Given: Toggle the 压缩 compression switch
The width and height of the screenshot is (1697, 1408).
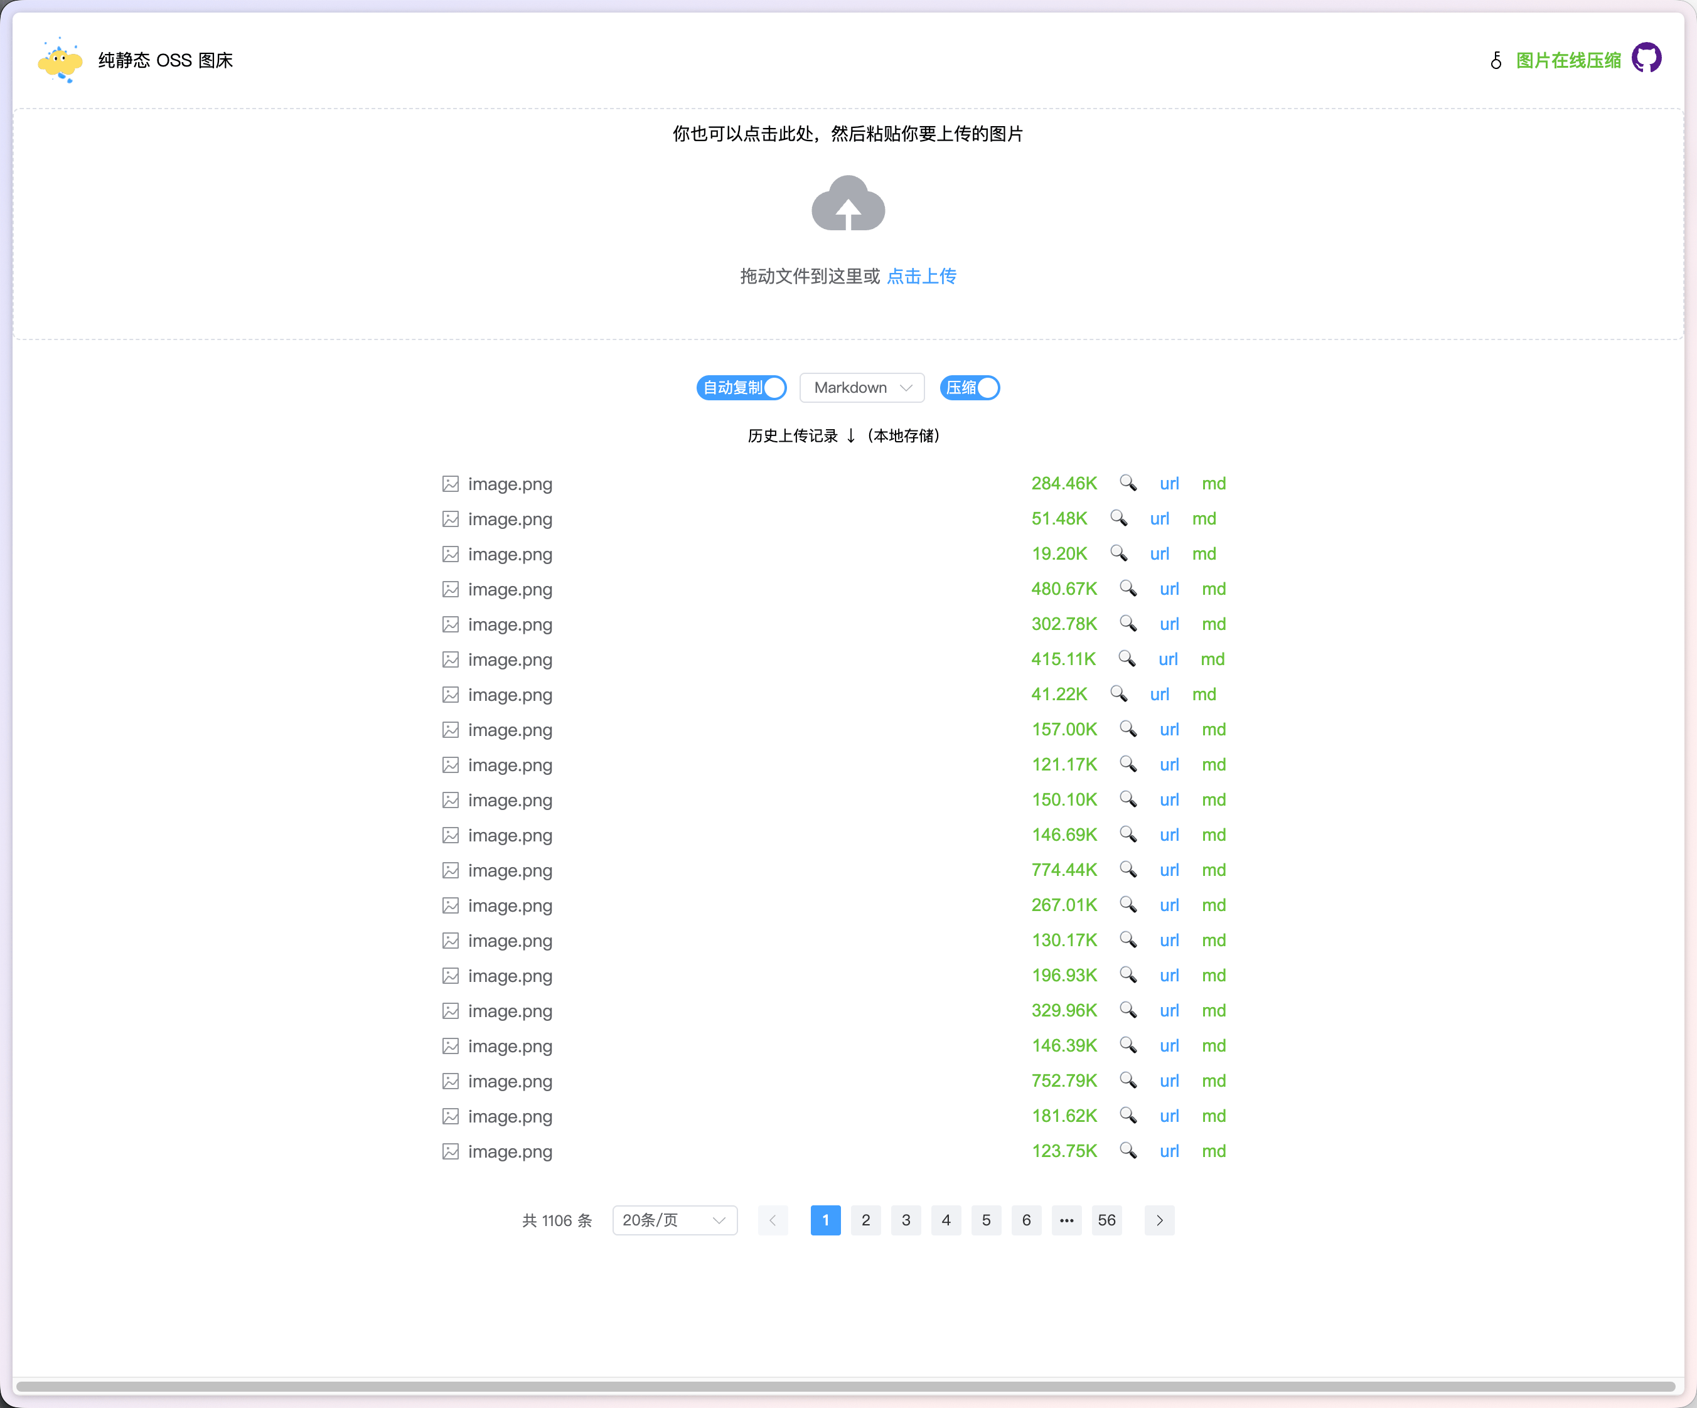Looking at the screenshot, I should point(970,388).
